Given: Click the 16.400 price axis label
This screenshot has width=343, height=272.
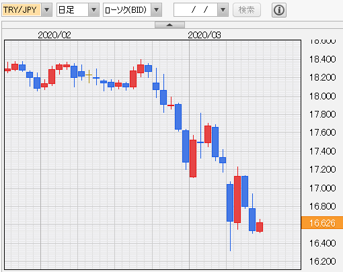Looking at the screenshot, I should pos(322,243).
